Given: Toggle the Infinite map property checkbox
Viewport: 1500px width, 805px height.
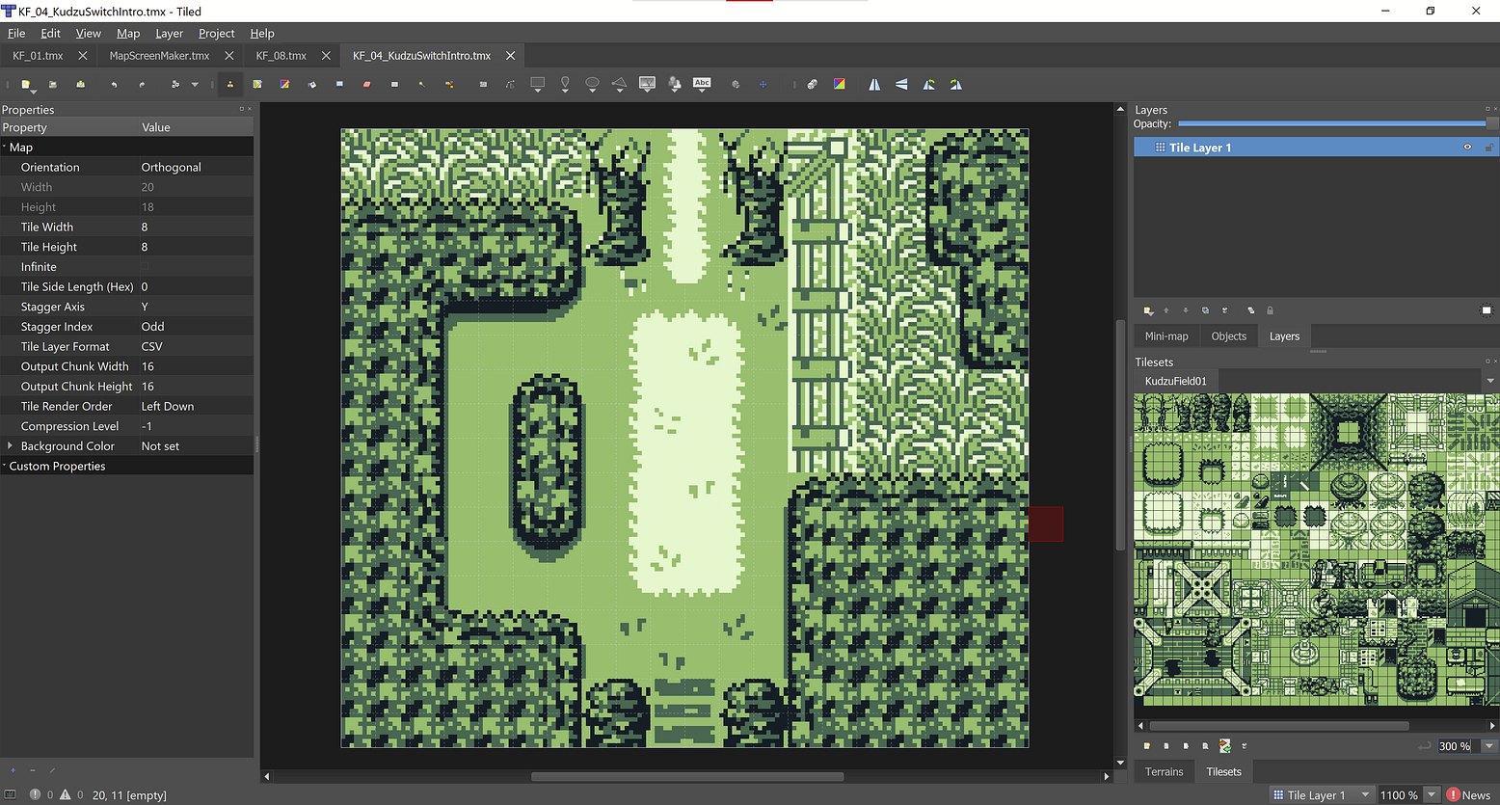Looking at the screenshot, I should pyautogui.click(x=146, y=266).
